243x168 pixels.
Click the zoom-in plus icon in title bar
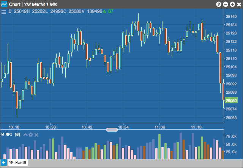232,4
